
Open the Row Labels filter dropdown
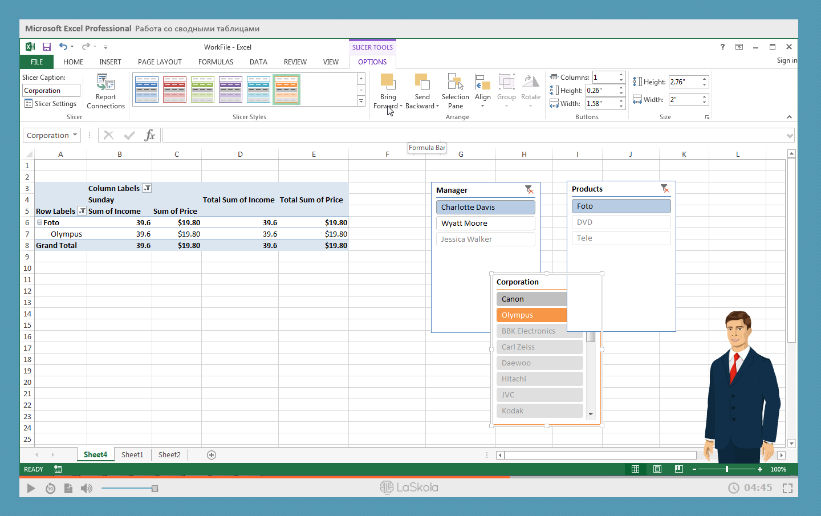tap(82, 211)
